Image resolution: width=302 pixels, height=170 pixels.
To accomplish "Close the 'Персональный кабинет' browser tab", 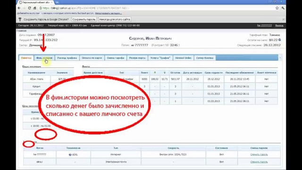I will coord(52,2).
